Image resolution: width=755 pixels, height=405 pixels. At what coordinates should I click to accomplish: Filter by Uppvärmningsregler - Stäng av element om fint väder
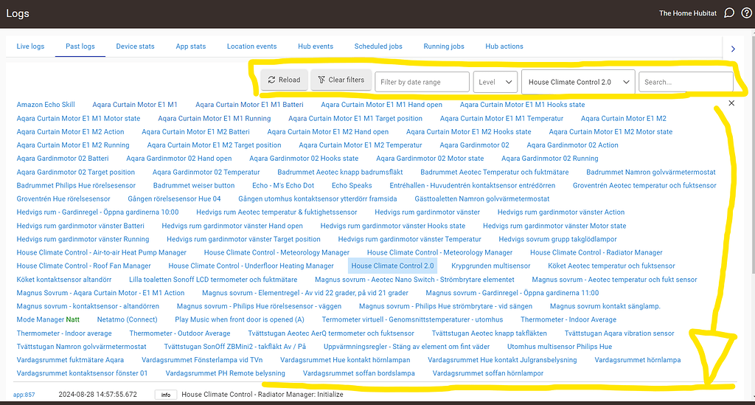point(406,346)
